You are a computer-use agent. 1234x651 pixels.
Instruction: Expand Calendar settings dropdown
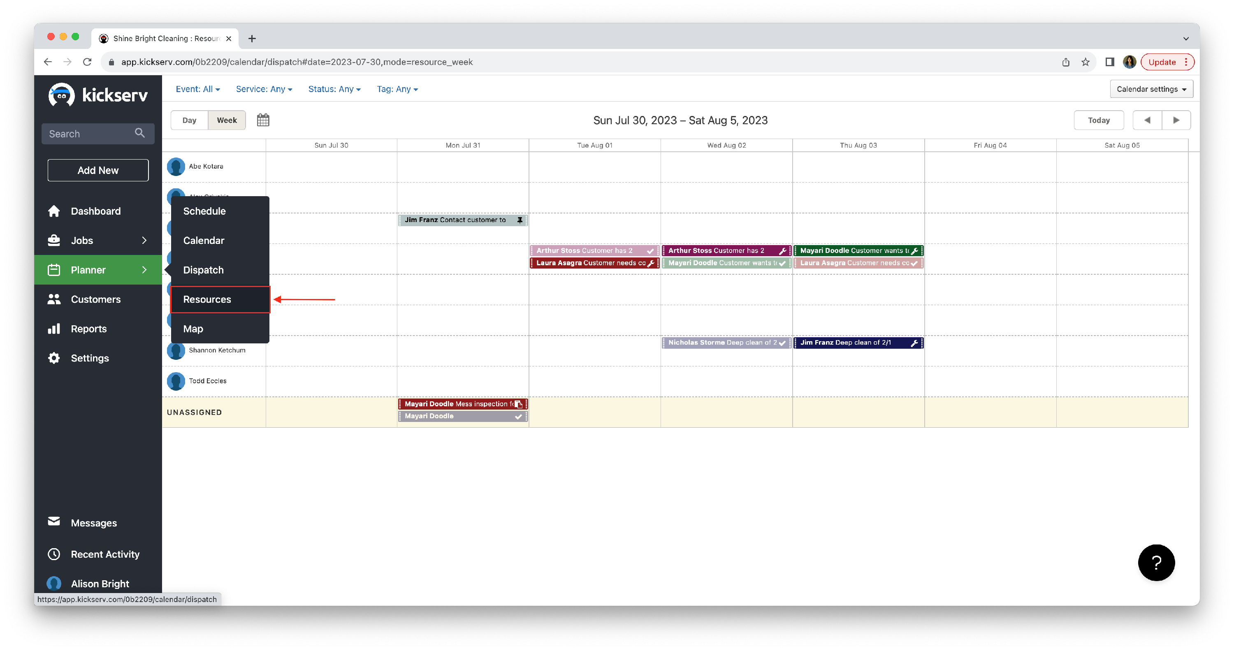click(x=1150, y=89)
